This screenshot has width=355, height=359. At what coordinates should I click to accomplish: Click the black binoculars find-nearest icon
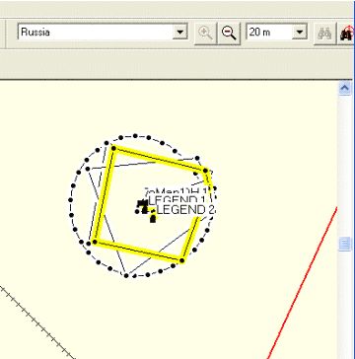coord(347,33)
